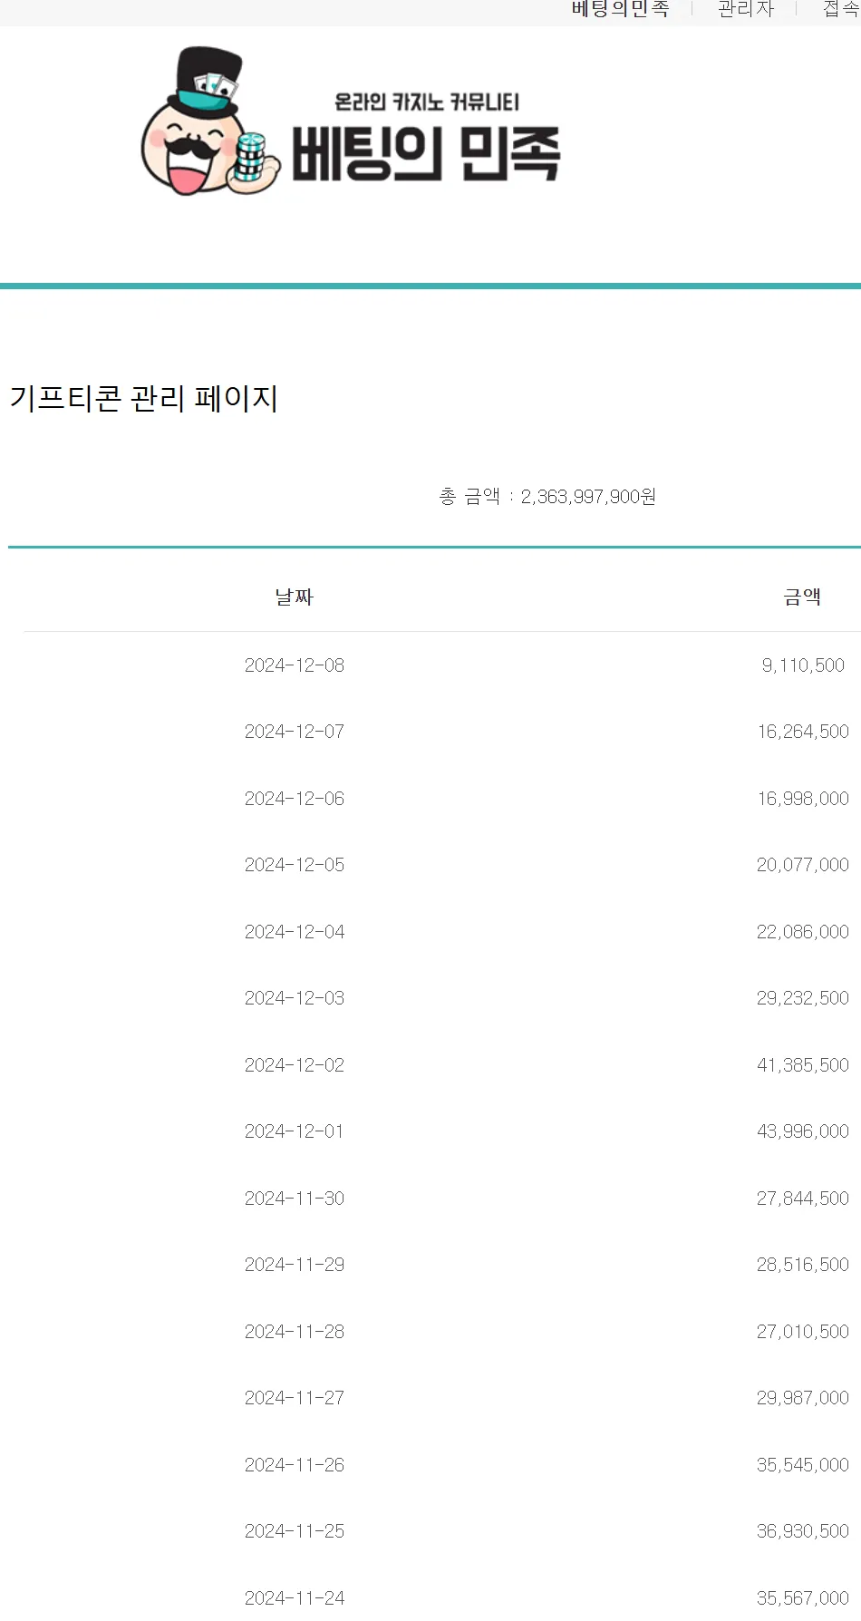Select the 2024-11-28 date entry
The height and width of the screenshot is (1621, 861).
295,1332
